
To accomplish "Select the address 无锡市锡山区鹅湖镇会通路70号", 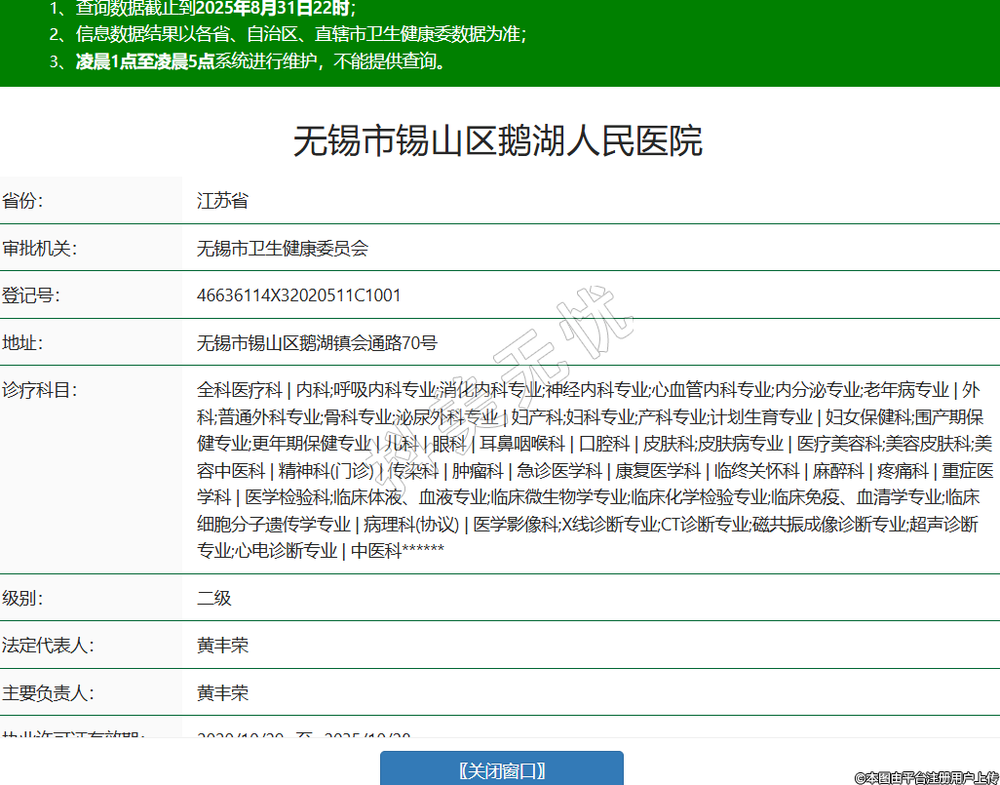I will click(x=317, y=343).
